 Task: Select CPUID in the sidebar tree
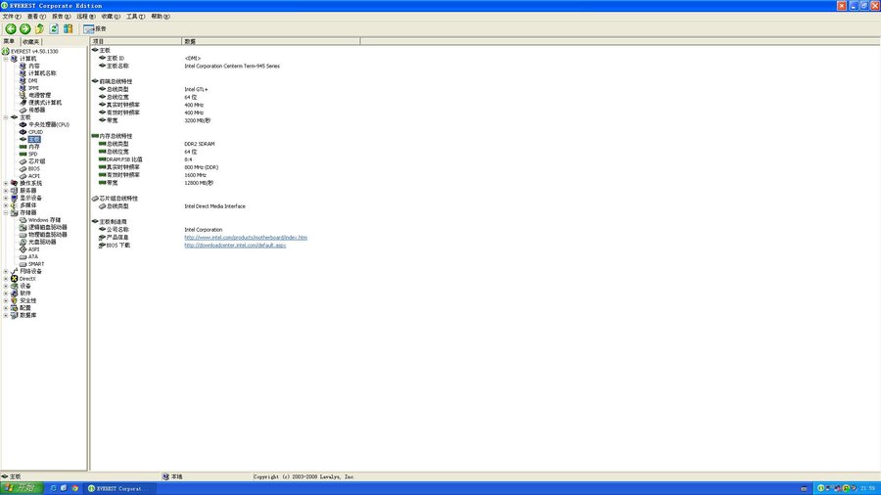click(x=35, y=132)
